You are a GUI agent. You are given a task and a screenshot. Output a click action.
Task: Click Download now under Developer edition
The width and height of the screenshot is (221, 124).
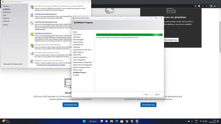70,105
